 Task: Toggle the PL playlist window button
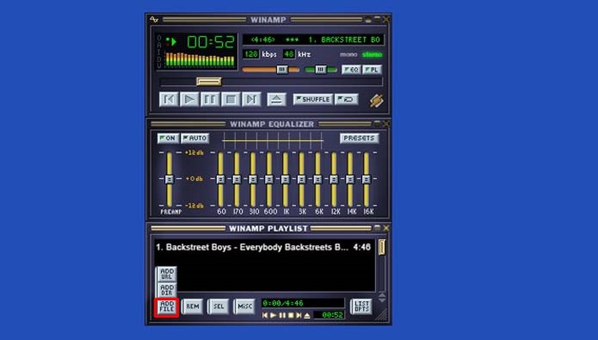tap(372, 70)
